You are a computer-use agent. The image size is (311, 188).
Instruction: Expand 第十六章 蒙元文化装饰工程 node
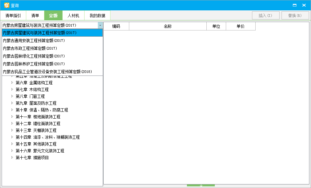point(12,150)
